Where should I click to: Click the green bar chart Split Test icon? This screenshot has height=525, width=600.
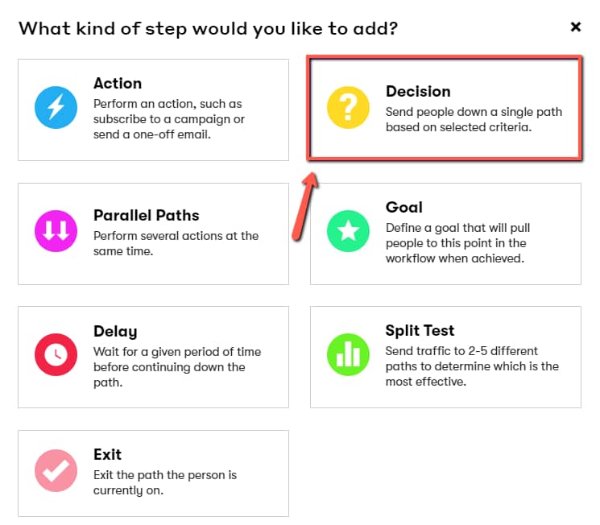pos(348,355)
